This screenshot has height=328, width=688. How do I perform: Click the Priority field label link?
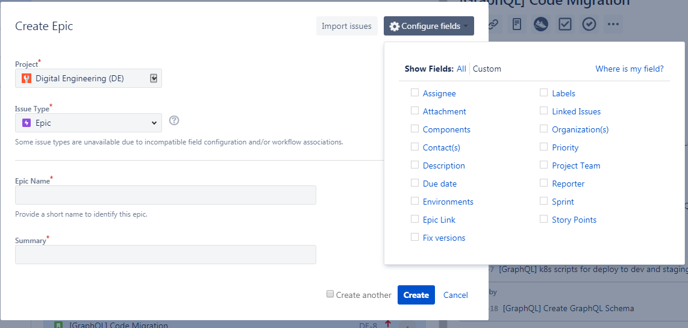coord(565,148)
